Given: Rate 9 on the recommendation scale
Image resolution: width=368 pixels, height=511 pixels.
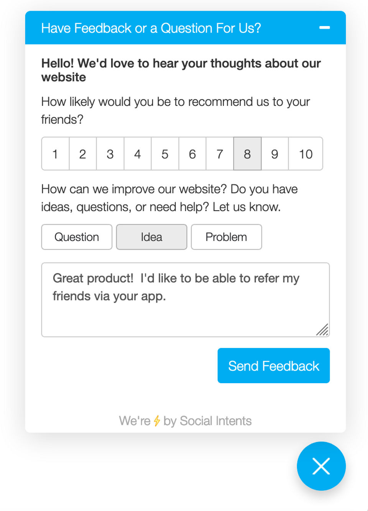Looking at the screenshot, I should point(275,154).
